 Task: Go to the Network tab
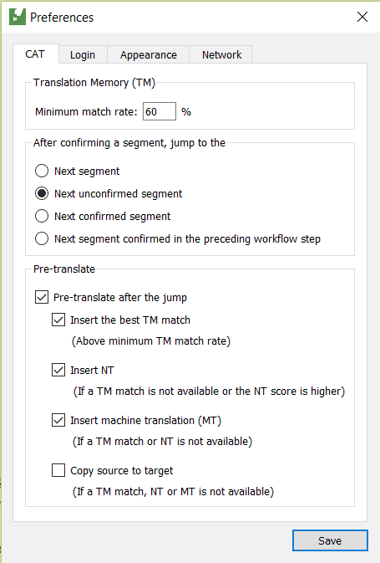click(x=221, y=54)
